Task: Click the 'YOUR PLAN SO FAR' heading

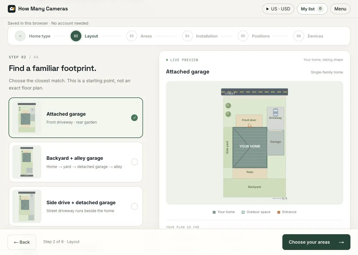Action: click(x=183, y=227)
